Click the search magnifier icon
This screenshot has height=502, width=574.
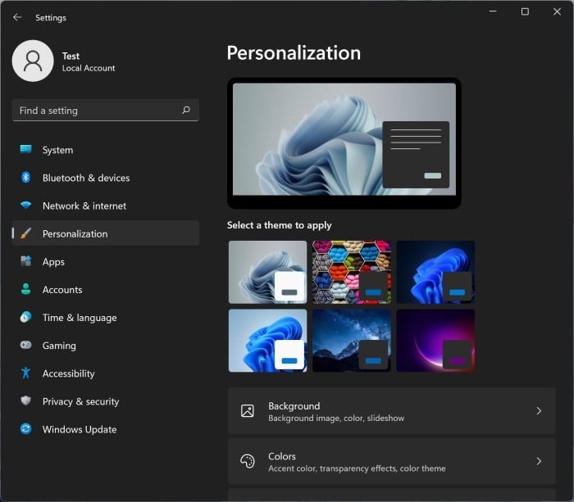tap(186, 110)
